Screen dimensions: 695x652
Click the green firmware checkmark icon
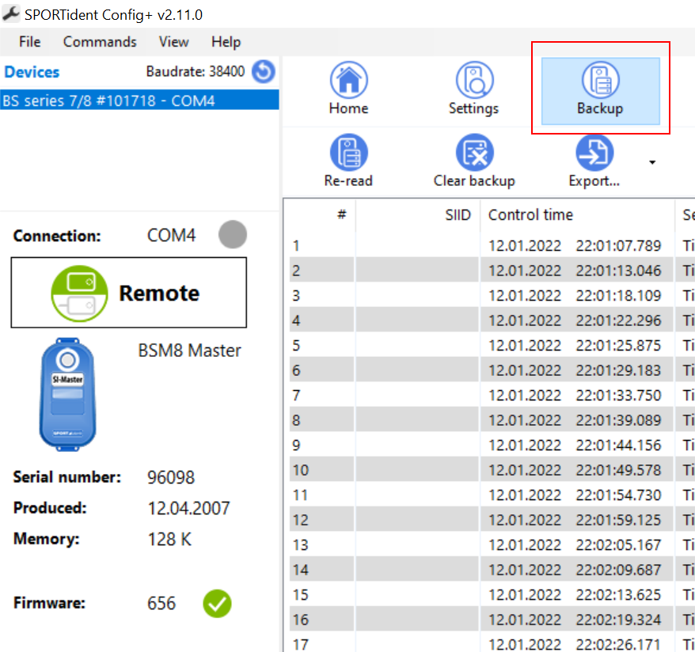tap(217, 604)
